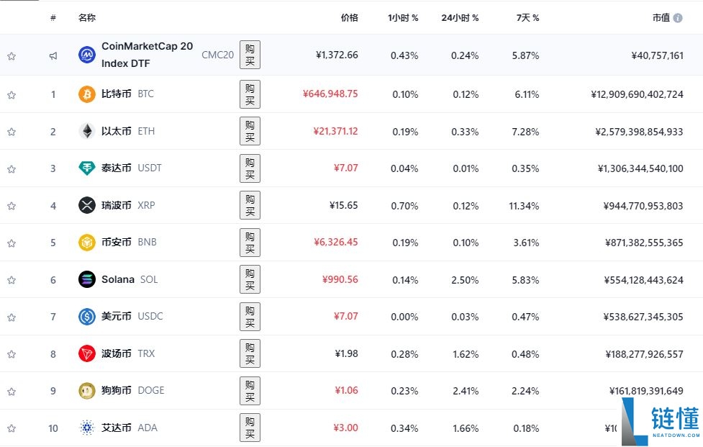Image resolution: width=703 pixels, height=447 pixels.
Task: Click the BNB logo icon
Action: click(x=86, y=243)
